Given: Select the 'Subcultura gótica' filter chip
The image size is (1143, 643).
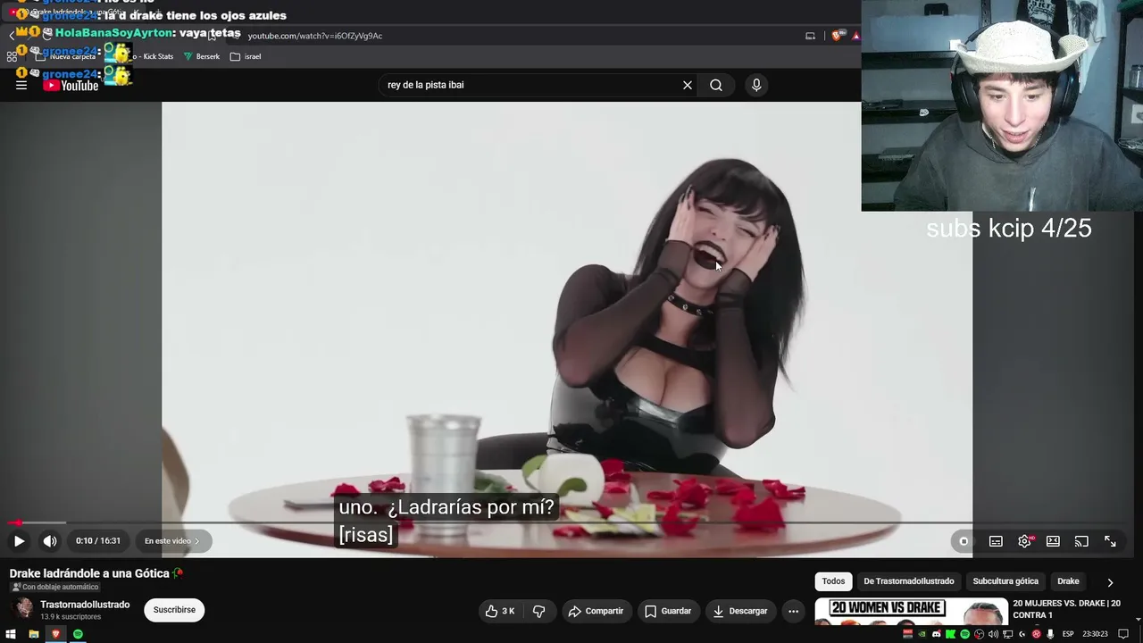Looking at the screenshot, I should point(1005,581).
